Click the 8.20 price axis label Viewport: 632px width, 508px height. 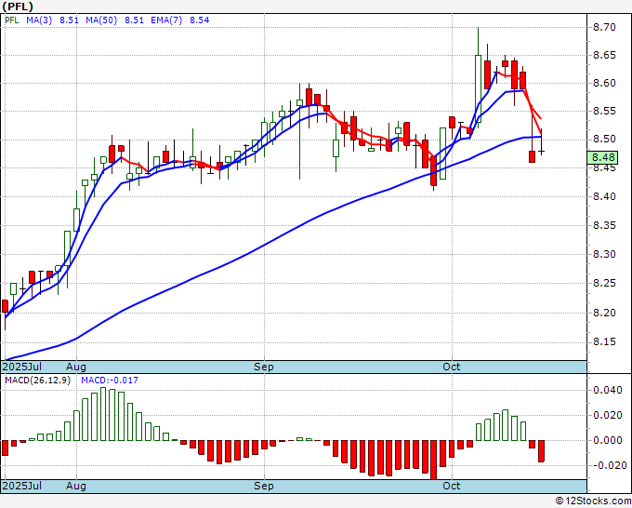(604, 313)
